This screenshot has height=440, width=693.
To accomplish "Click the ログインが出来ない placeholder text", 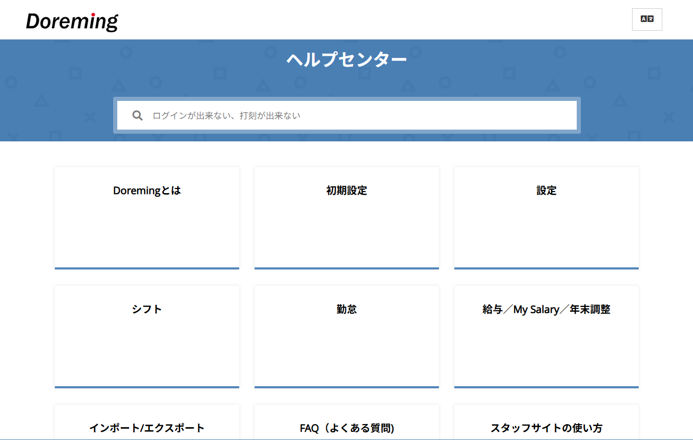I will click(190, 116).
